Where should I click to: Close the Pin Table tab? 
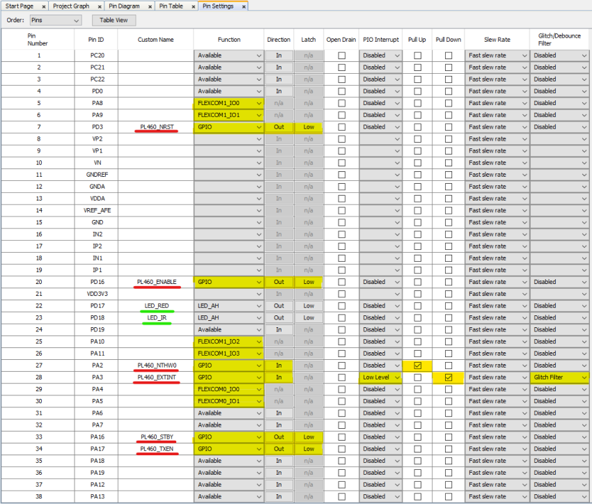pos(194,7)
